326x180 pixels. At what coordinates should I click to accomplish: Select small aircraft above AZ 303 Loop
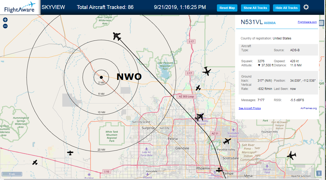pyautogui.click(x=198, y=88)
